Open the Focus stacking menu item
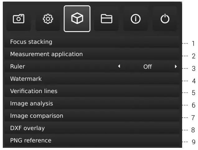This screenshot has height=150, width=198. [31, 42]
